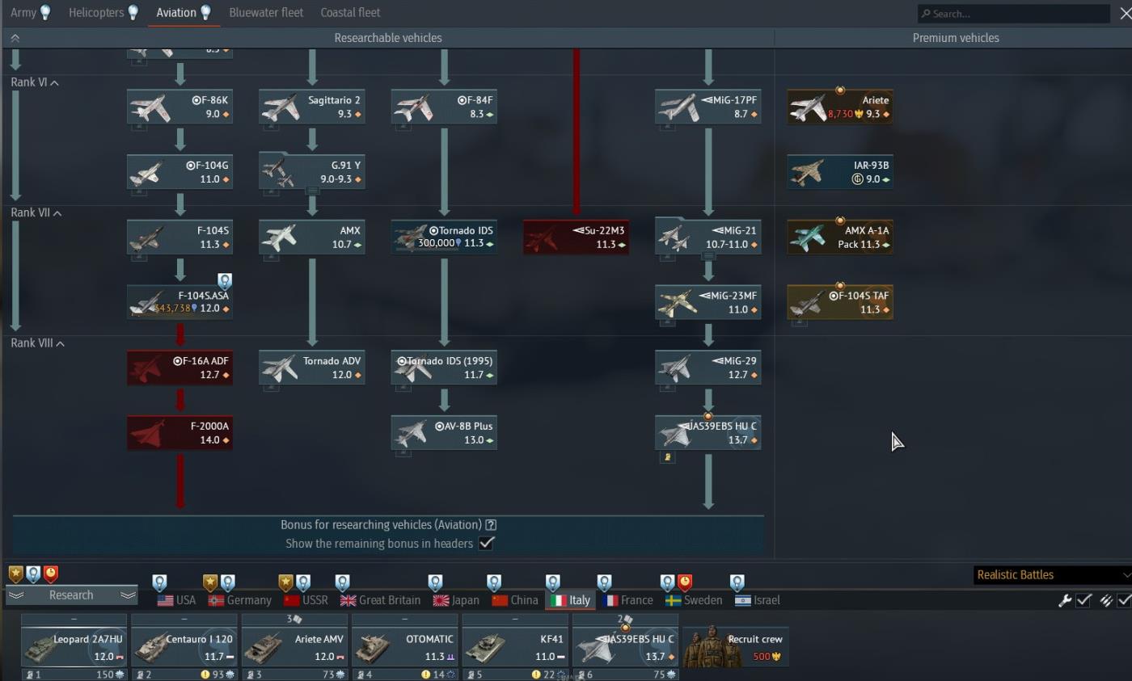Viewport: 1132px width, 681px height.
Task: Click the red clock icon above Sweden
Action: (685, 582)
